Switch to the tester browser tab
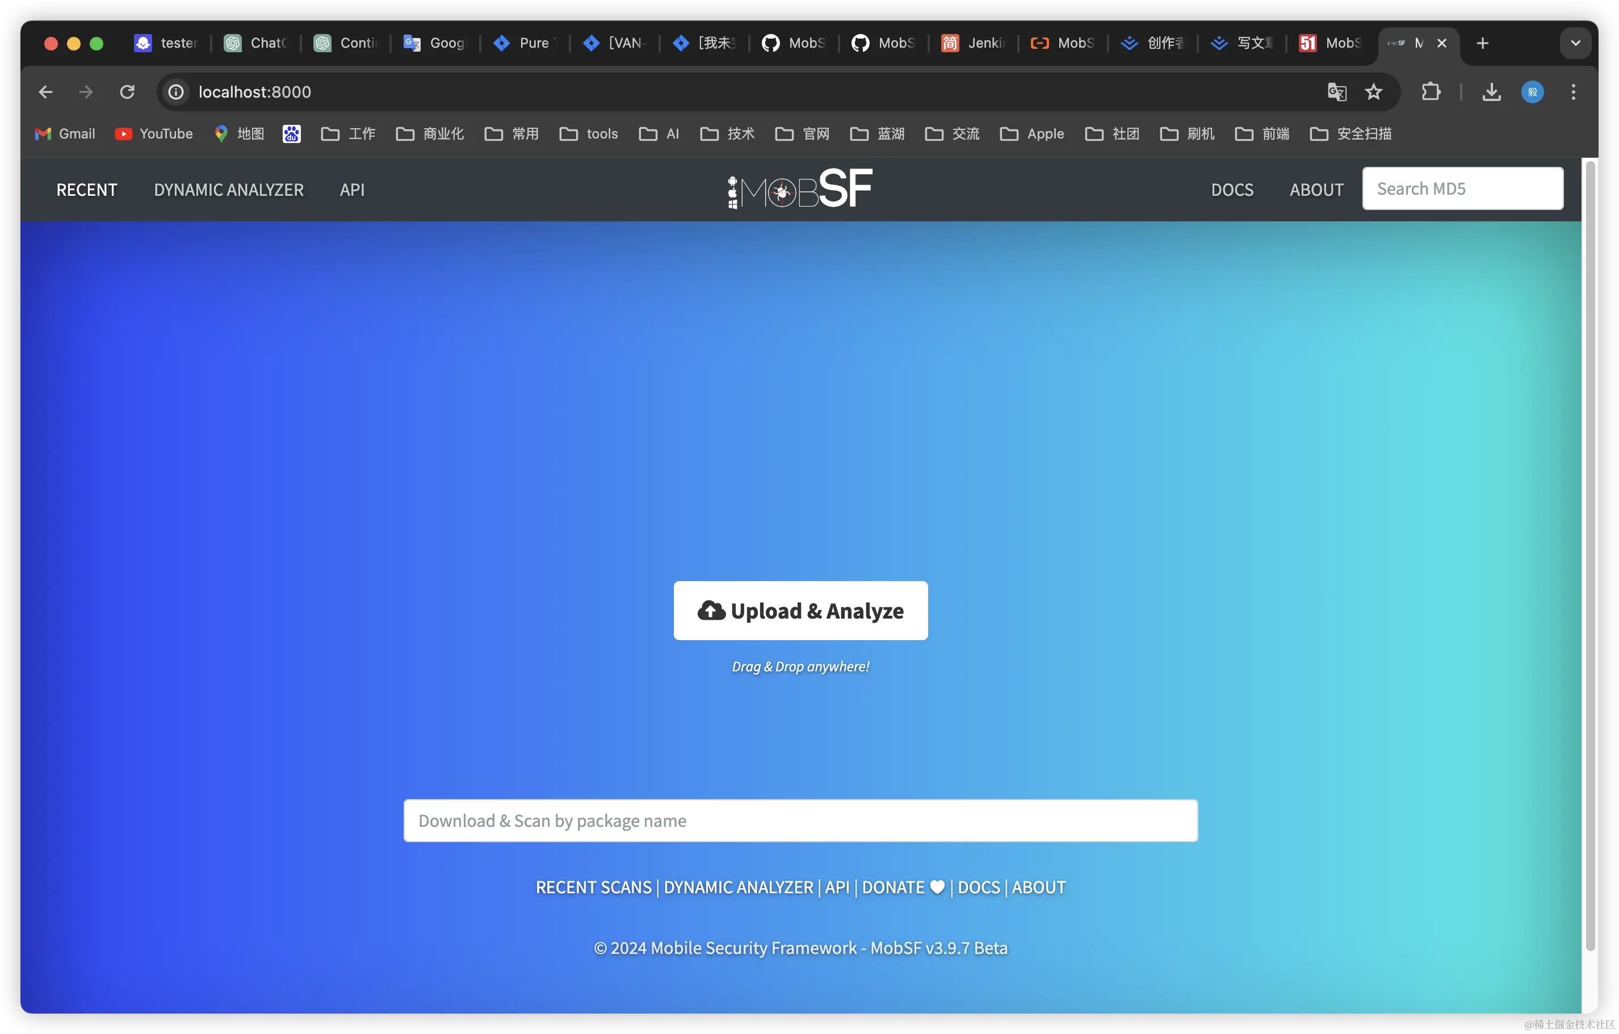Screen dimensions: 1619x1034 (165, 43)
